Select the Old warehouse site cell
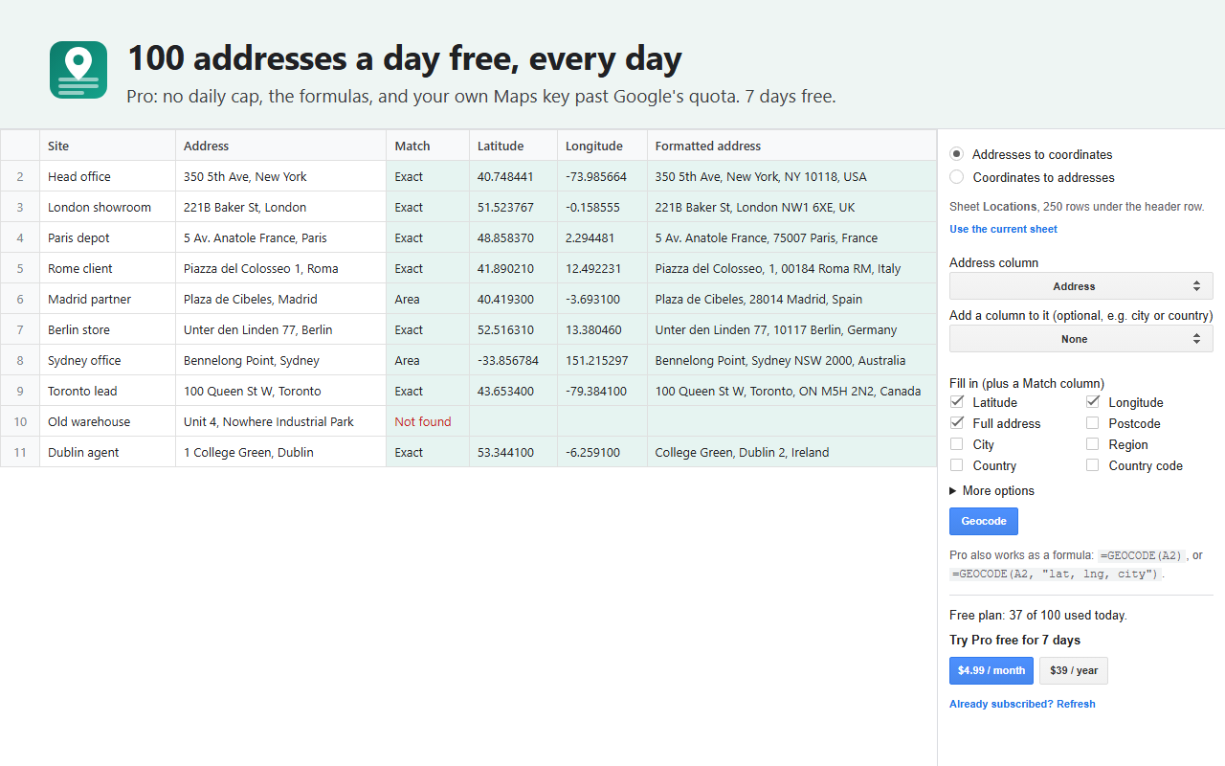The image size is (1225, 766). tap(107, 421)
